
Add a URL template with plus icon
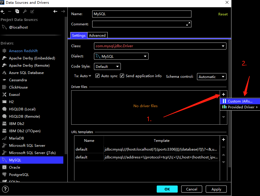(x=223, y=140)
